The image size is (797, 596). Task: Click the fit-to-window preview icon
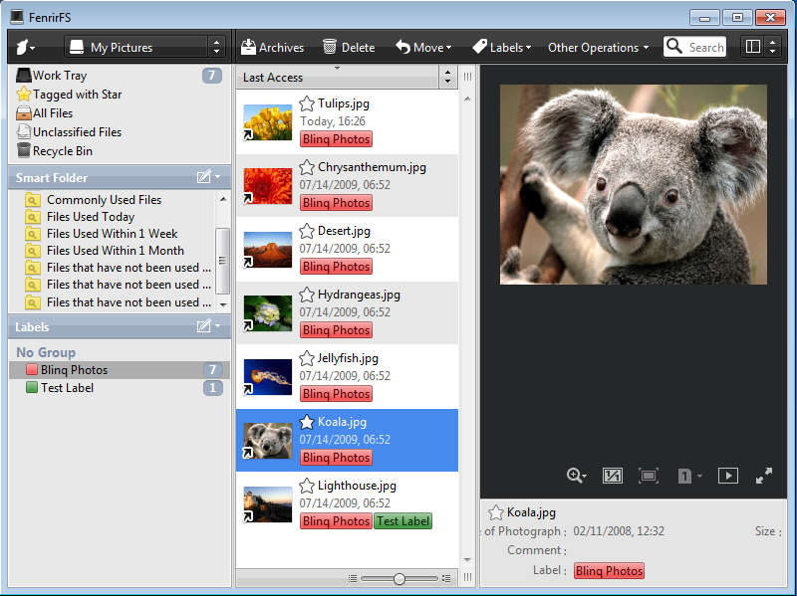point(649,476)
